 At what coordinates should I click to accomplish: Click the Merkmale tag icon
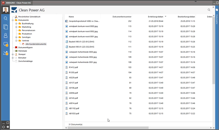(16, 51)
